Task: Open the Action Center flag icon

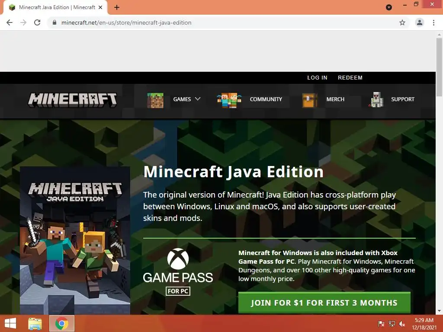Action: tap(381, 324)
